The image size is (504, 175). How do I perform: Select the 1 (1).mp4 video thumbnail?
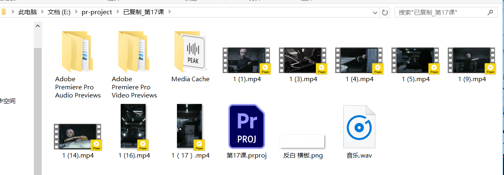pyautogui.click(x=247, y=60)
